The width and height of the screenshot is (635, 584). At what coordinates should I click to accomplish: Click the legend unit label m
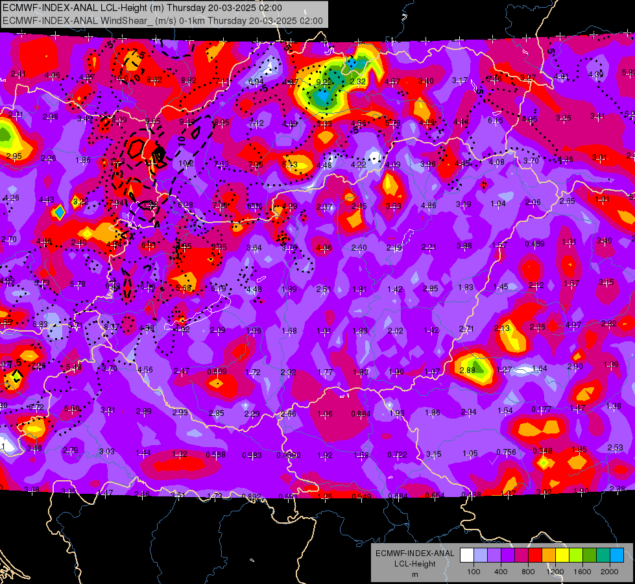pyautogui.click(x=414, y=575)
